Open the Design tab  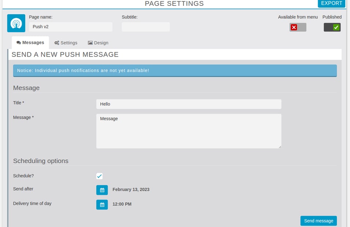coord(98,43)
